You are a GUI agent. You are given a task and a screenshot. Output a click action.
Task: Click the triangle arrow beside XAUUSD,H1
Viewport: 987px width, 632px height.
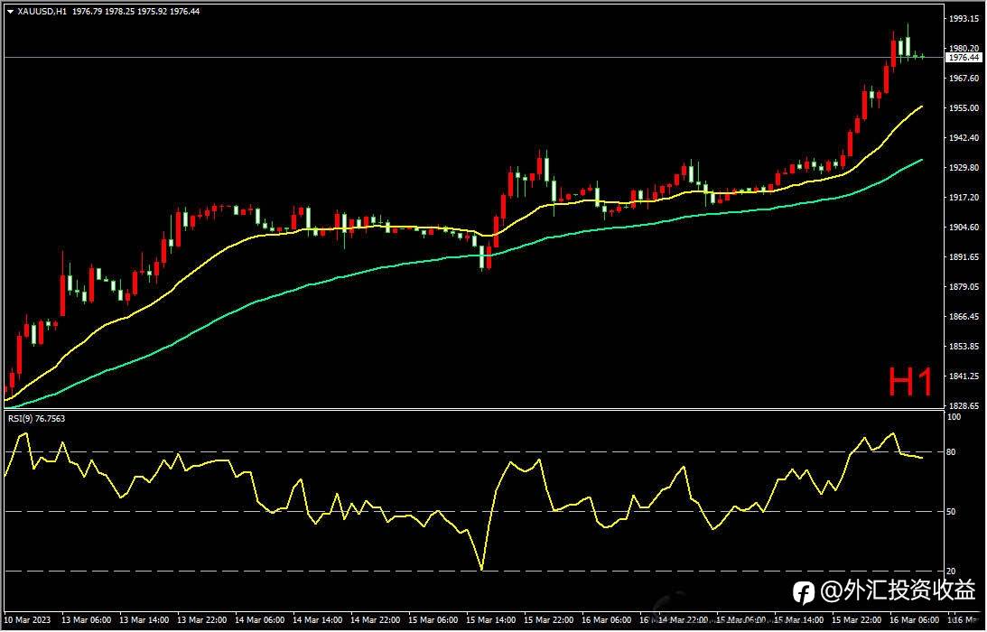click(x=9, y=12)
